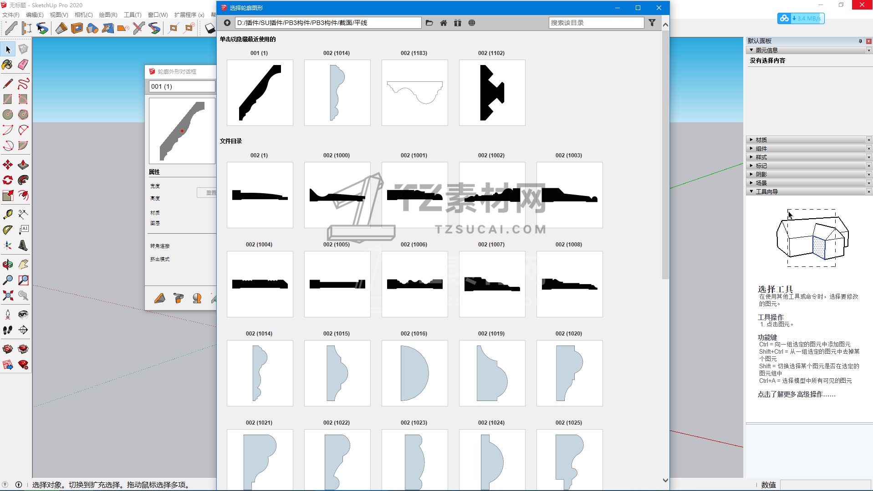
Task: Select the Freehand squiggle tool
Action: click(x=23, y=84)
